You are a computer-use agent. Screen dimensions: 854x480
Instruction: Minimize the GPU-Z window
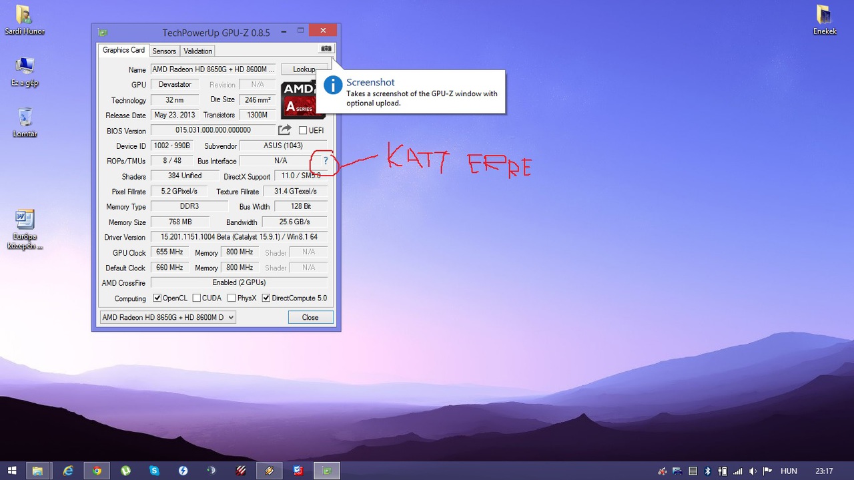coord(283,31)
